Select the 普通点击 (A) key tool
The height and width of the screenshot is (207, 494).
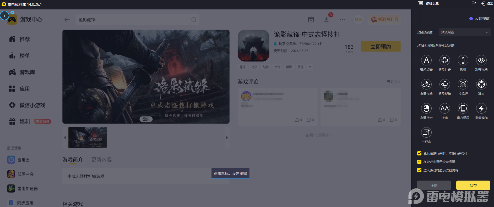[426, 60]
